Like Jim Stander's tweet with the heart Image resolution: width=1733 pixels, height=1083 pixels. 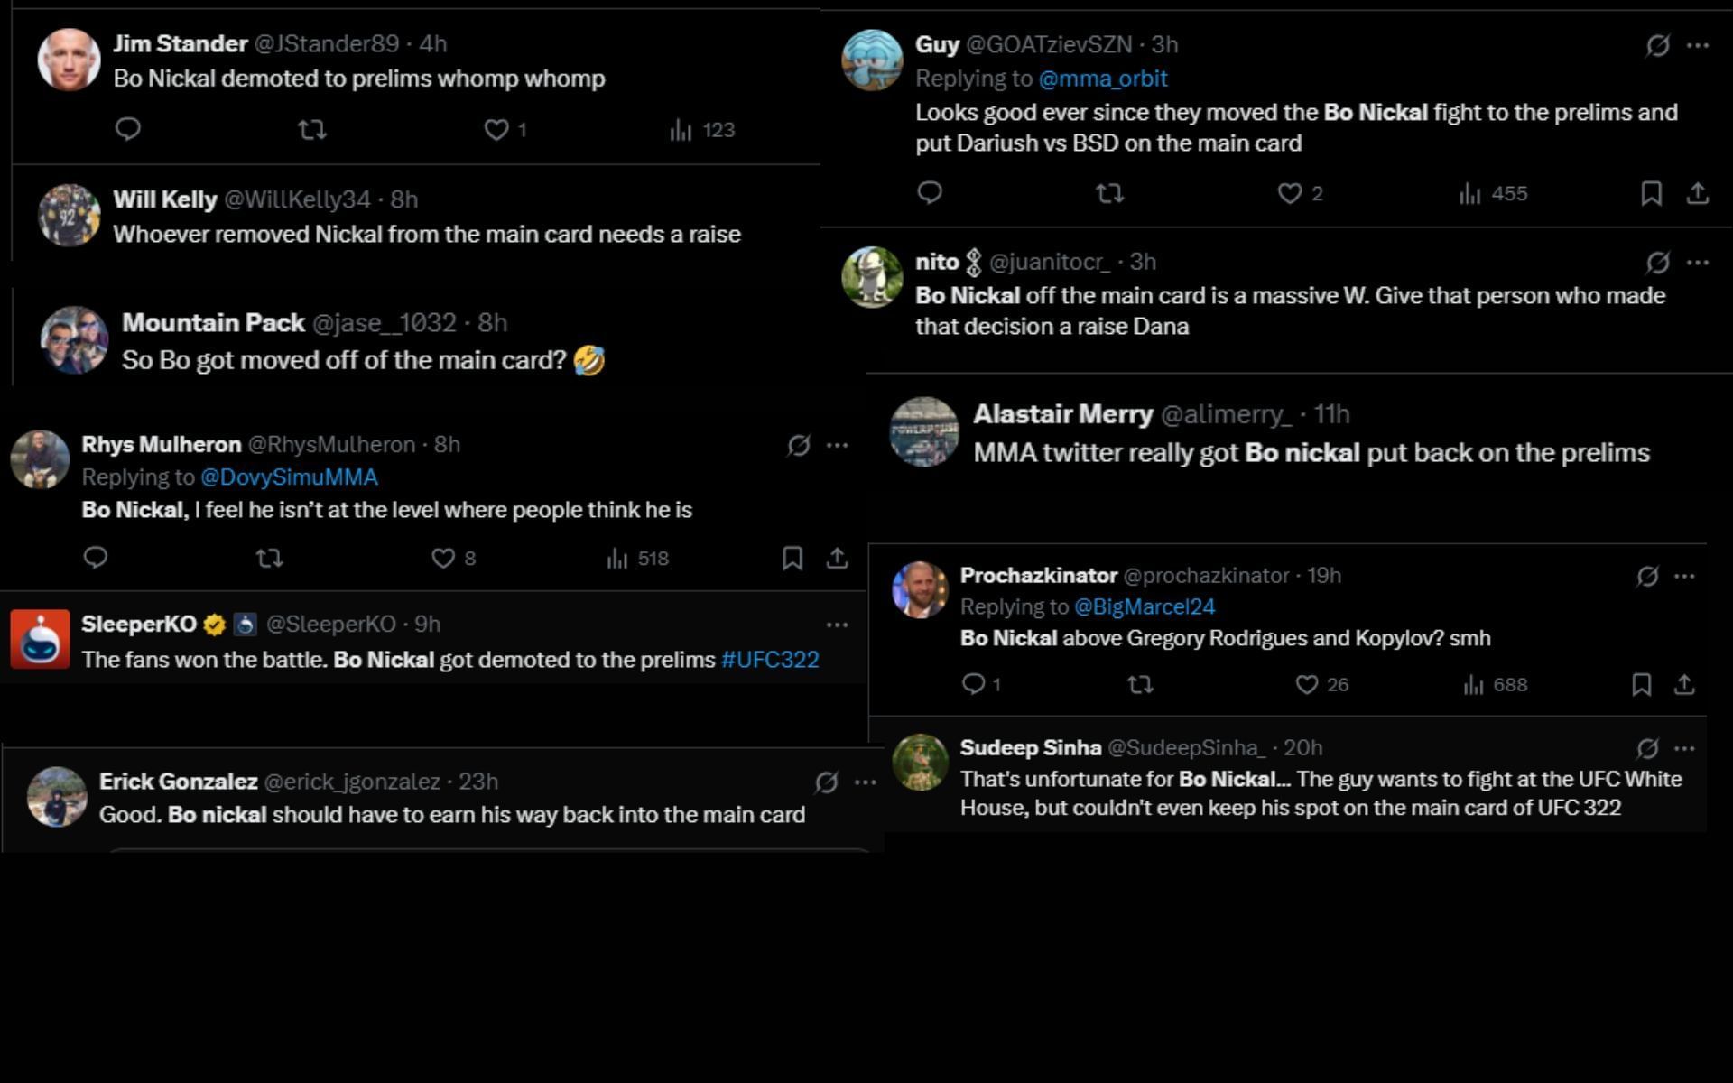[x=496, y=129]
